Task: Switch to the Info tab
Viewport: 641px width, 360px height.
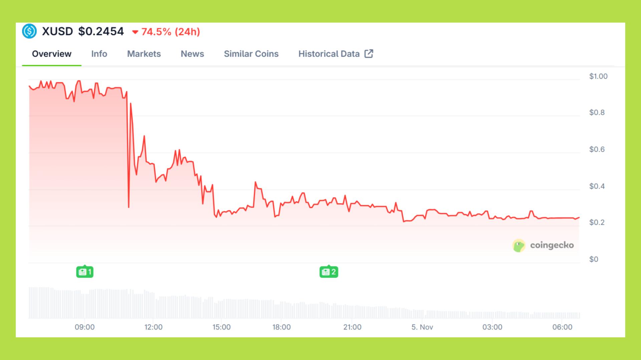Action: click(x=99, y=54)
